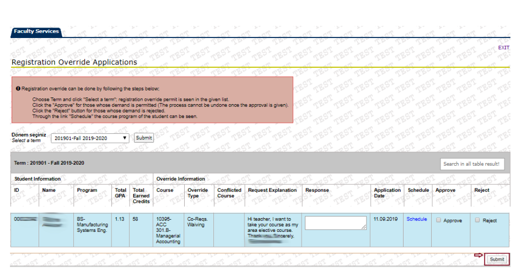This screenshot has height=271, width=521.
Task: Select the application date 11.09.2019
Action: (x=385, y=219)
